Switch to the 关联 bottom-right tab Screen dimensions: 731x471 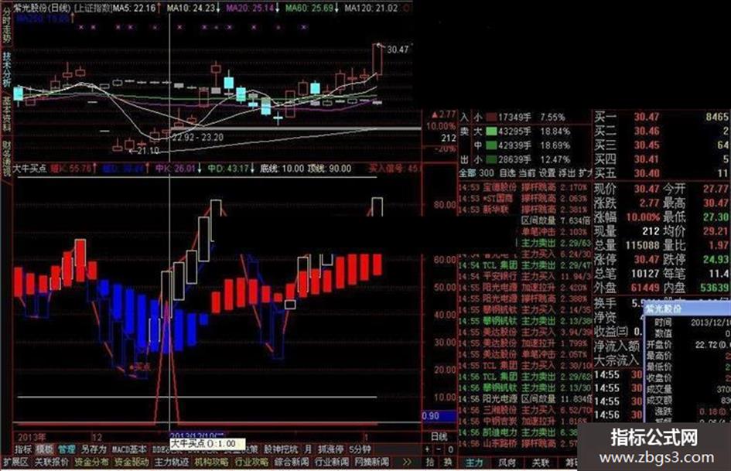pyautogui.click(x=541, y=462)
